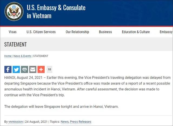Viewport: 173px width, 126px height.
Task: Click the share count number 10
Action: coord(49,69)
